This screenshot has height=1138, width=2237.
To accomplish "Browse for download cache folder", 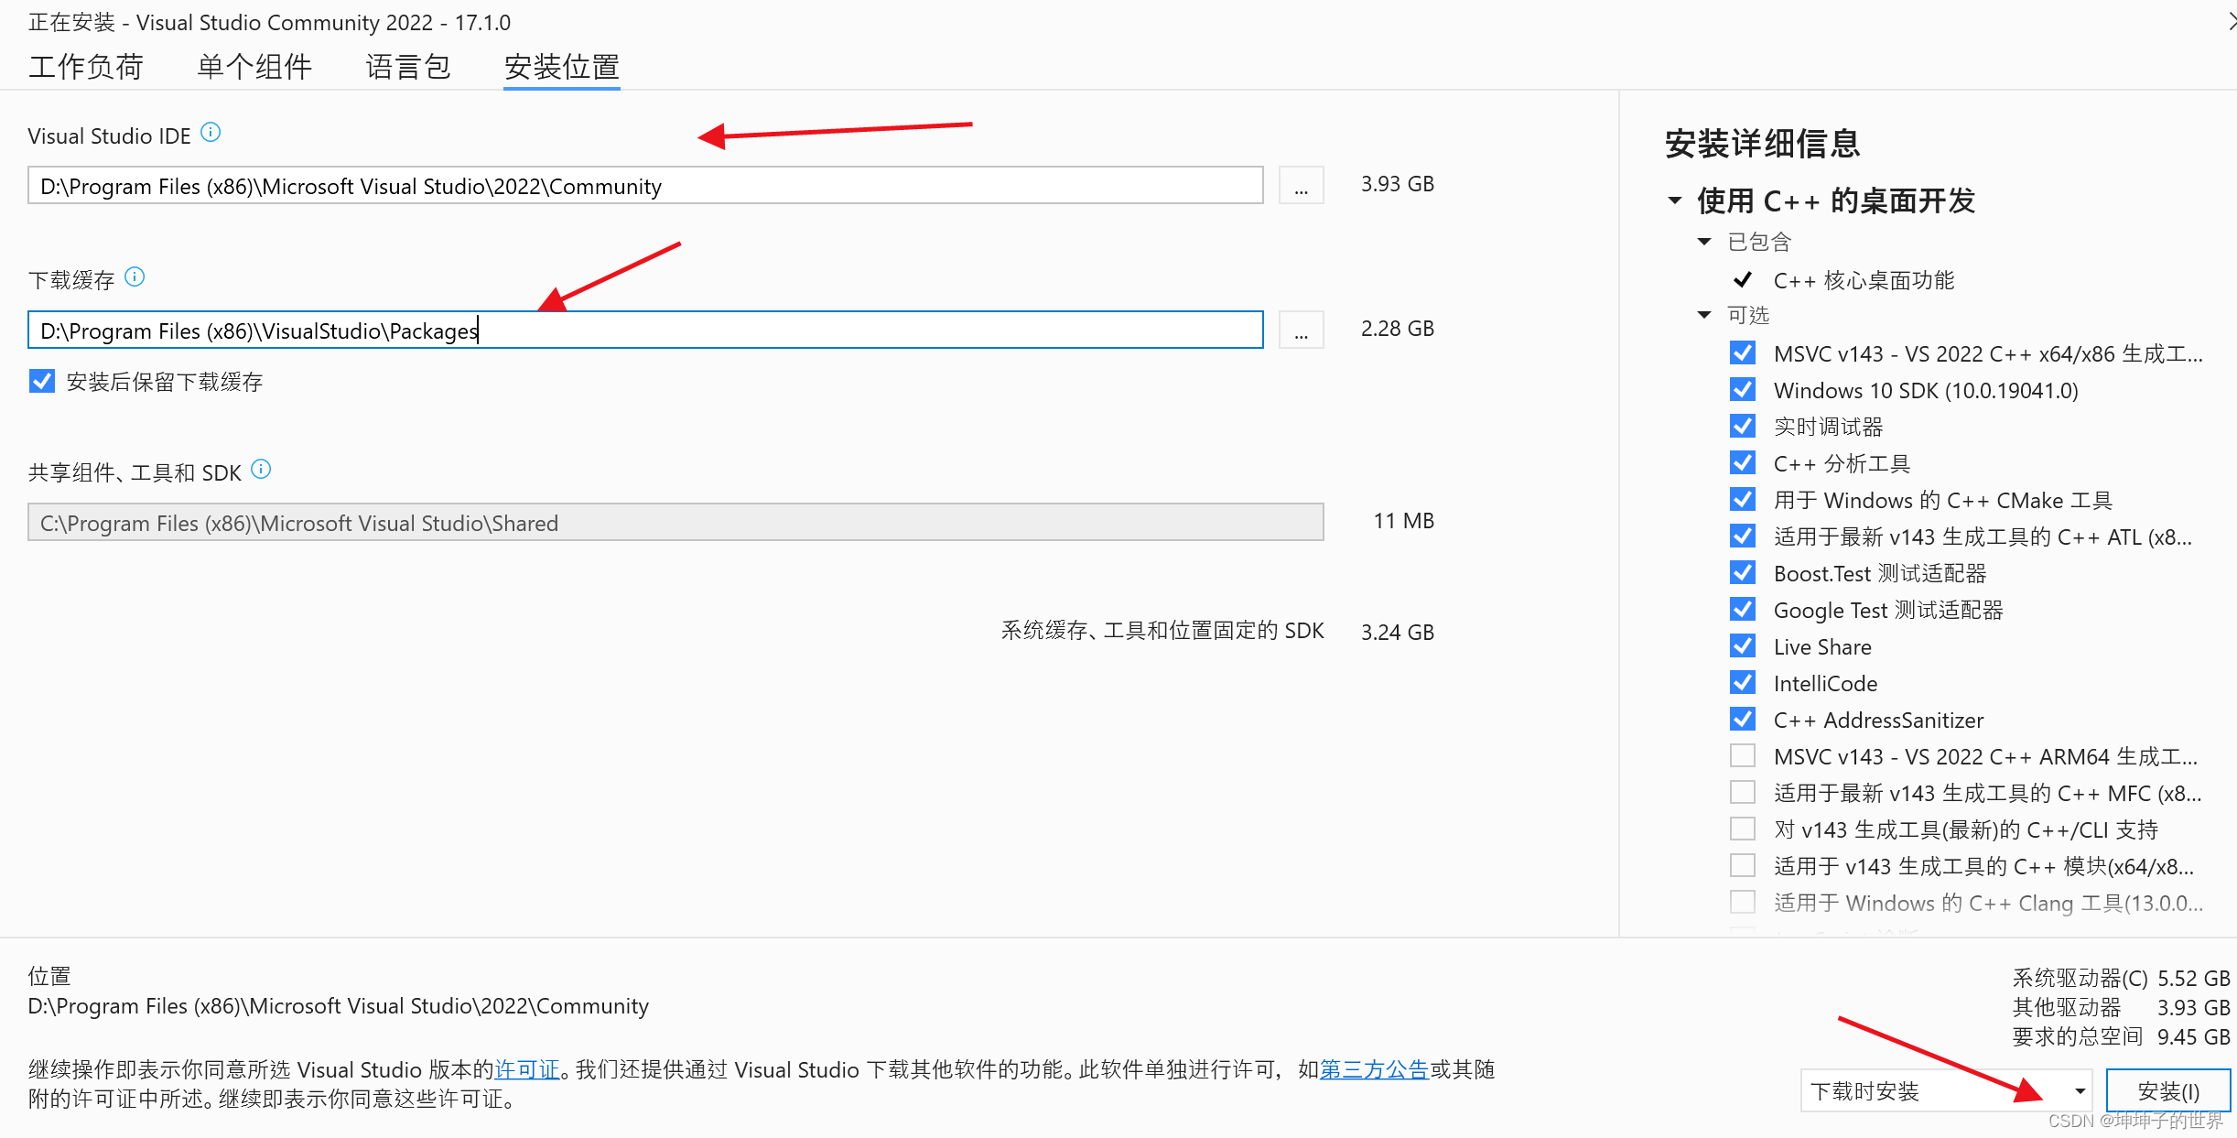I will (1301, 331).
